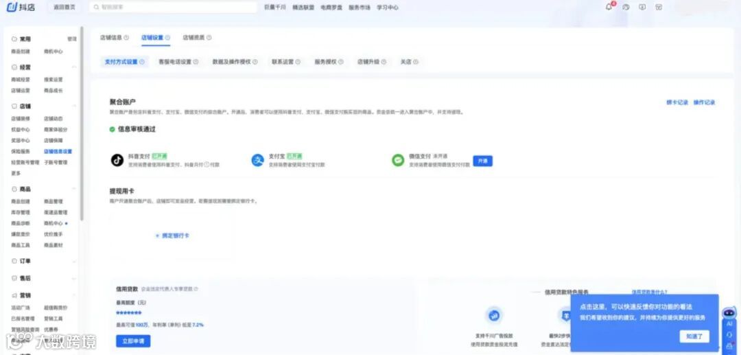The width and height of the screenshot is (741, 355).
Task: Collapse the 经营 sidebar section chevron
Action: point(74,67)
